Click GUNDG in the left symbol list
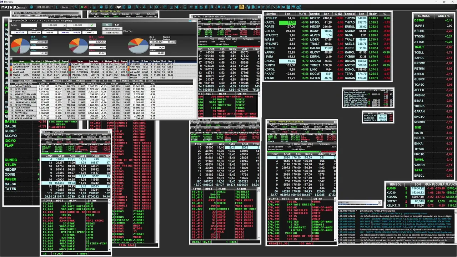 point(11,160)
